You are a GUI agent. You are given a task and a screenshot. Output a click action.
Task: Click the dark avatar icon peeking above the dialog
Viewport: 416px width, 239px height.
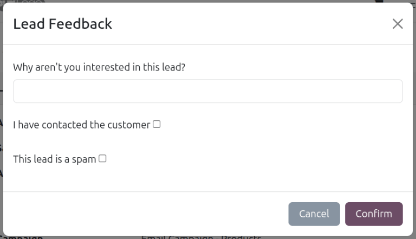379,1
